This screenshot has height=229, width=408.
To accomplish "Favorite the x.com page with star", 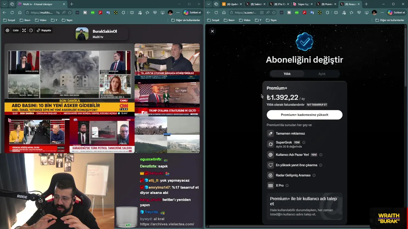I will click(x=273, y=12).
